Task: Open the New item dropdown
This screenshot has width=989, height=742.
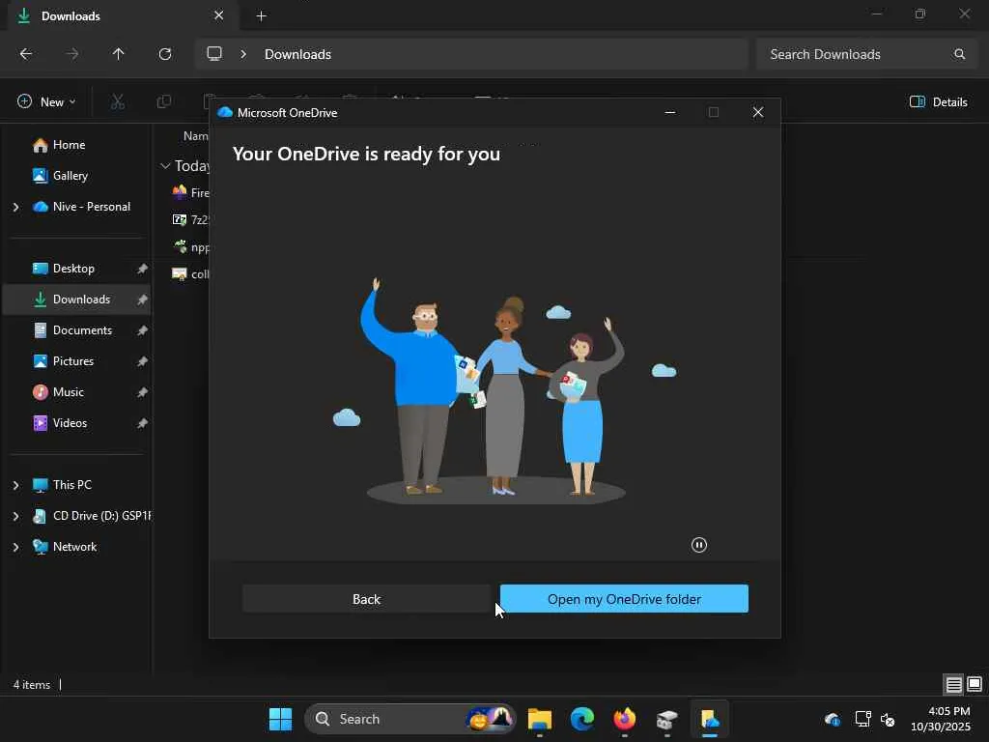Action: coord(46,101)
